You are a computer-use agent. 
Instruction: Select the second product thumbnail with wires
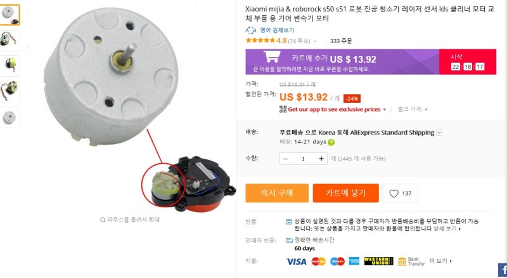click(x=9, y=40)
